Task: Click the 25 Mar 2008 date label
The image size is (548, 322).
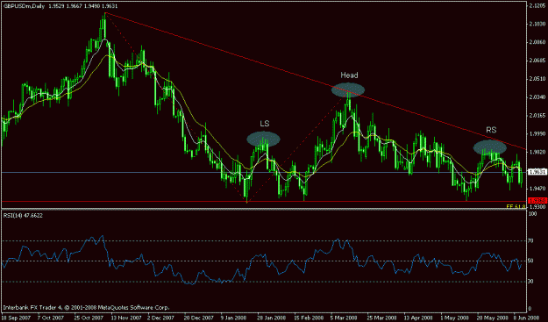Action: point(381,318)
